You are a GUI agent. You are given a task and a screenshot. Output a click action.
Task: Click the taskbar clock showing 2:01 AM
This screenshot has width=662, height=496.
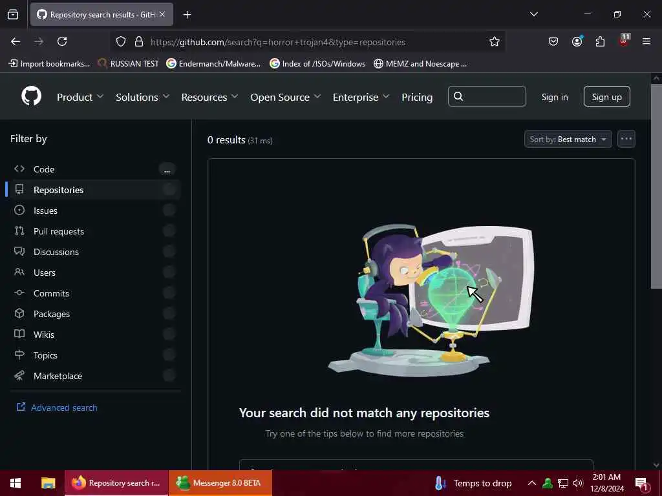pos(606,483)
